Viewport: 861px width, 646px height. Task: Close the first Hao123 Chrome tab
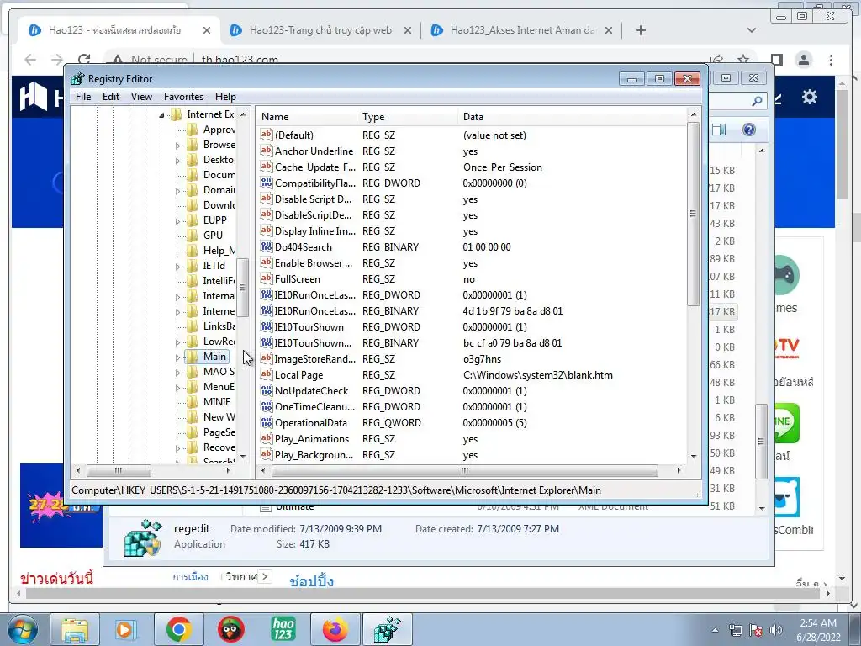(x=207, y=30)
